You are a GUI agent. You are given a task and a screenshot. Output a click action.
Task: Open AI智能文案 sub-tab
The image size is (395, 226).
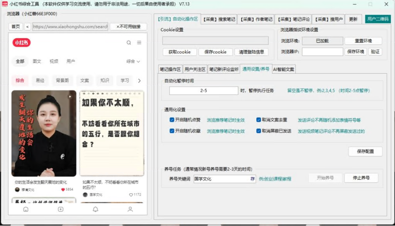click(283, 69)
